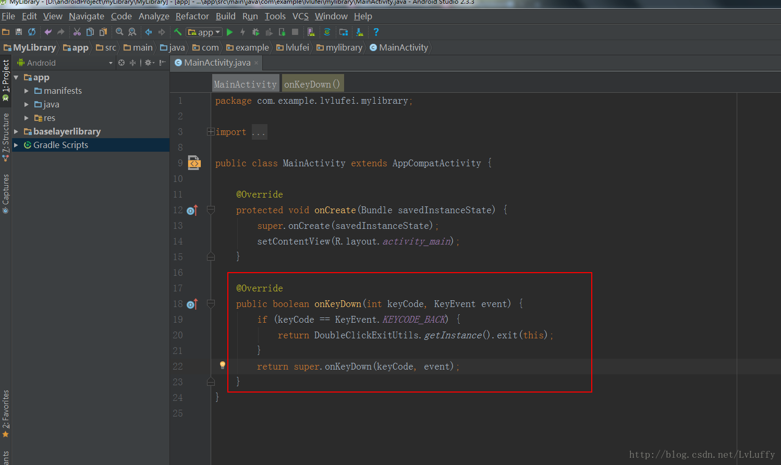Click the Run with Coverage icon
Viewport: 781px width, 465px height.
(269, 32)
